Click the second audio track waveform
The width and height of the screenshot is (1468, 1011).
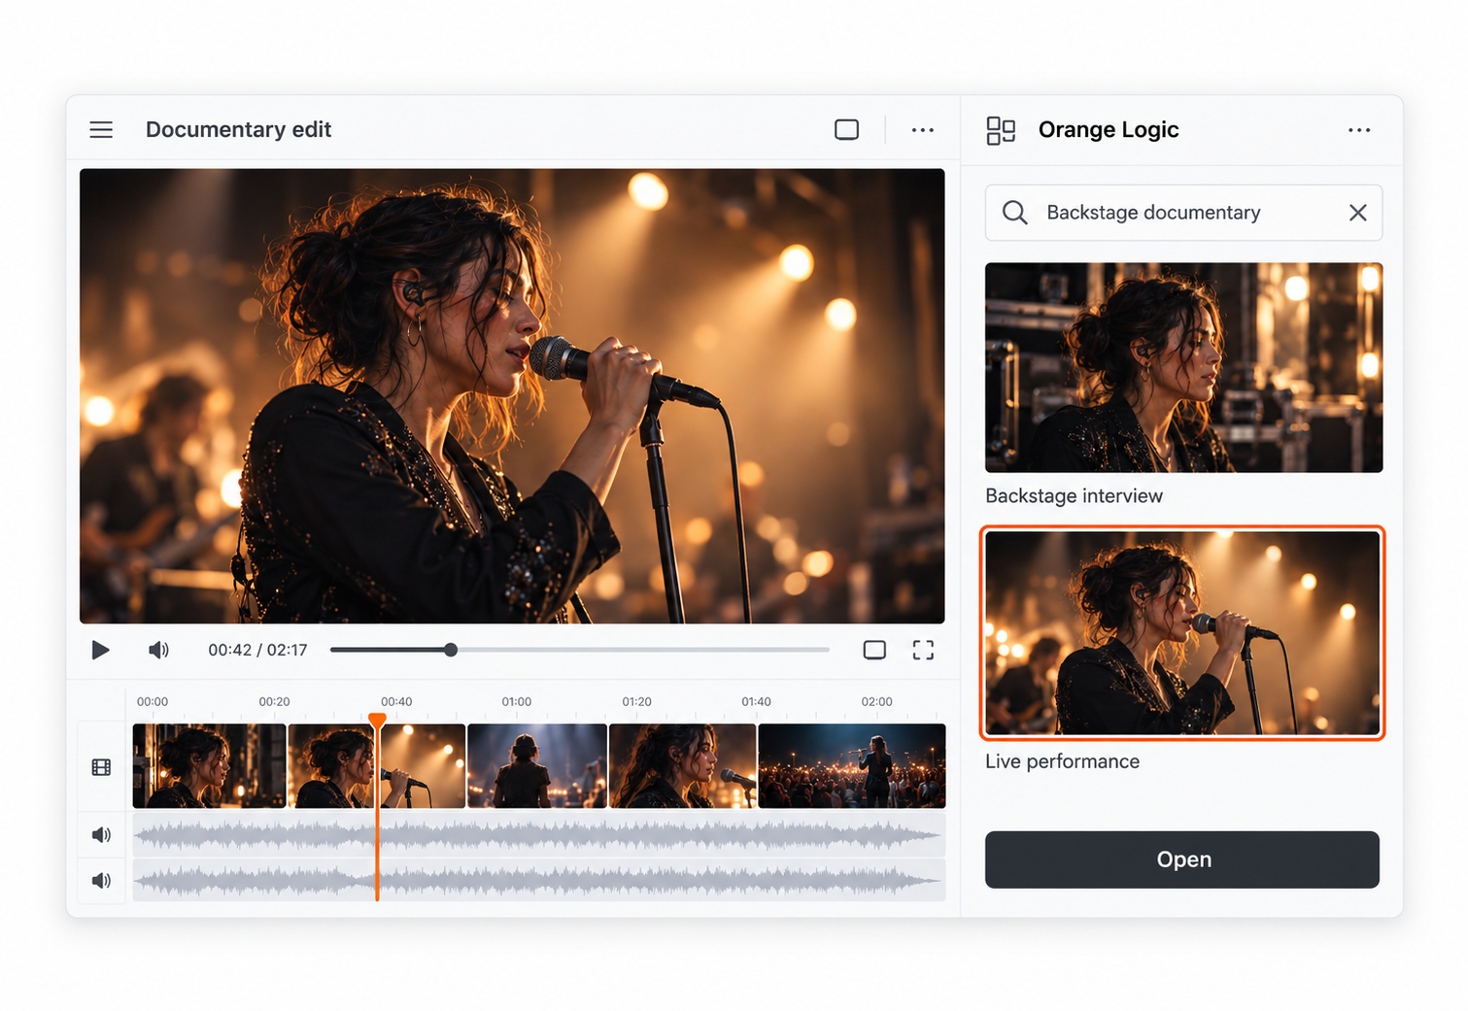tap(539, 881)
